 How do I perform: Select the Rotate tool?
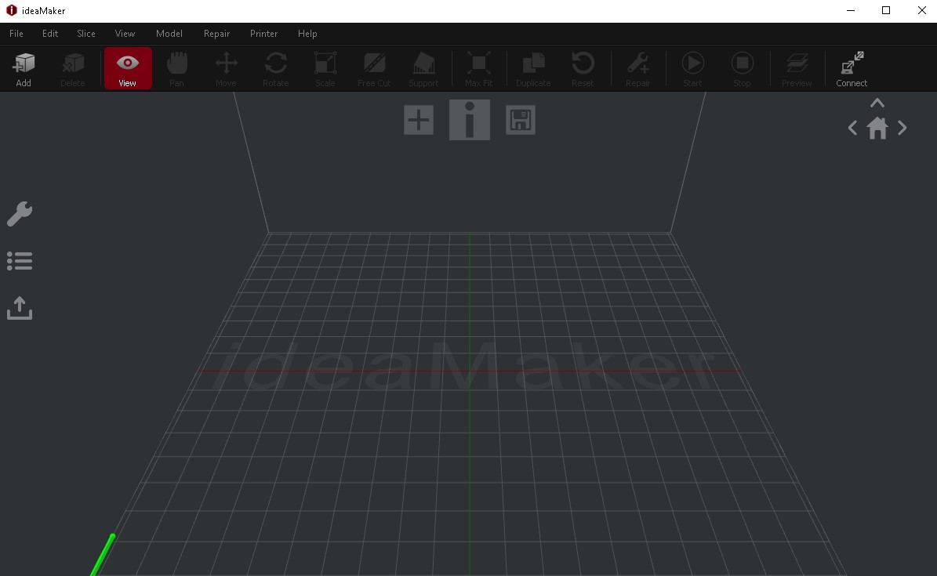click(275, 67)
